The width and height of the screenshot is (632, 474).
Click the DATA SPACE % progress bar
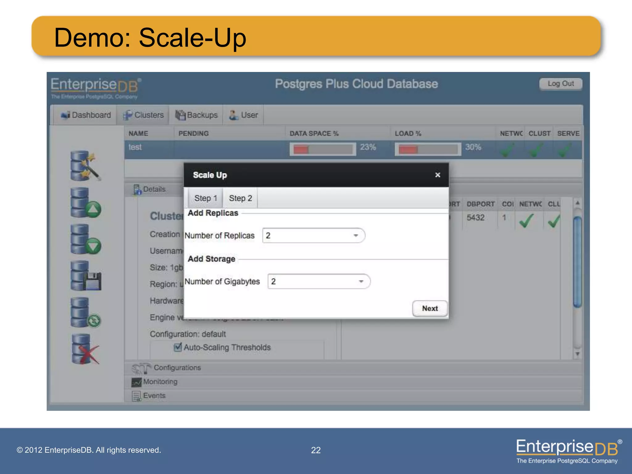coord(323,149)
